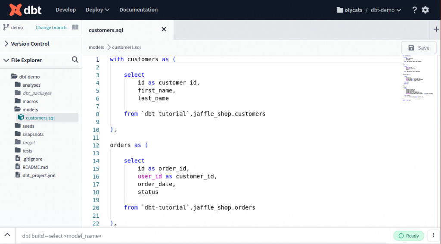Image resolution: width=441 pixels, height=244 pixels.
Task: Open the three-dot menu beside Ready
Action: pyautogui.click(x=433, y=235)
